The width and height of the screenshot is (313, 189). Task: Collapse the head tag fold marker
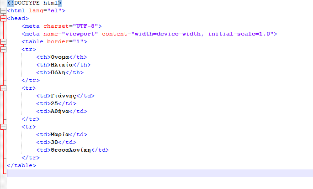tap(3, 18)
